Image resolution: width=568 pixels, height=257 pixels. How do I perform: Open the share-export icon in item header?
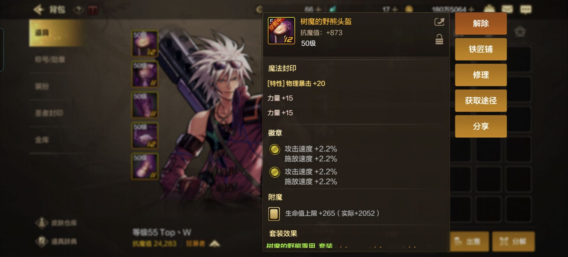(439, 22)
